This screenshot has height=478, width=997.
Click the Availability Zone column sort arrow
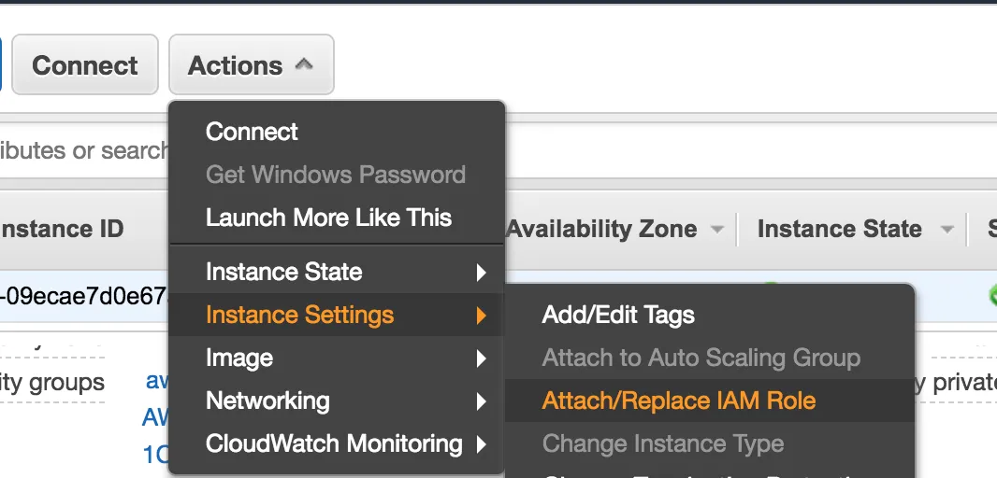click(717, 230)
